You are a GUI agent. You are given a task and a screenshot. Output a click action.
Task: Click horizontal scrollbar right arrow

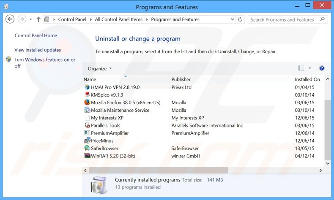click(320, 170)
